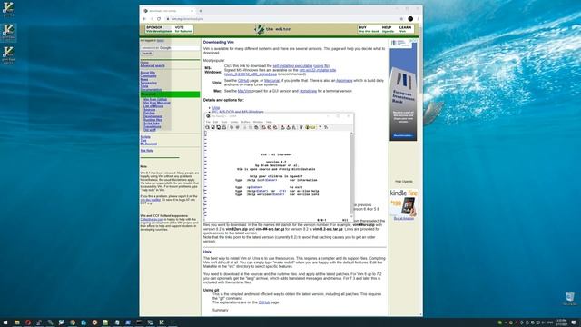Click top gVim shortcut on desktop
The height and width of the screenshot is (327, 581).
[8, 9]
